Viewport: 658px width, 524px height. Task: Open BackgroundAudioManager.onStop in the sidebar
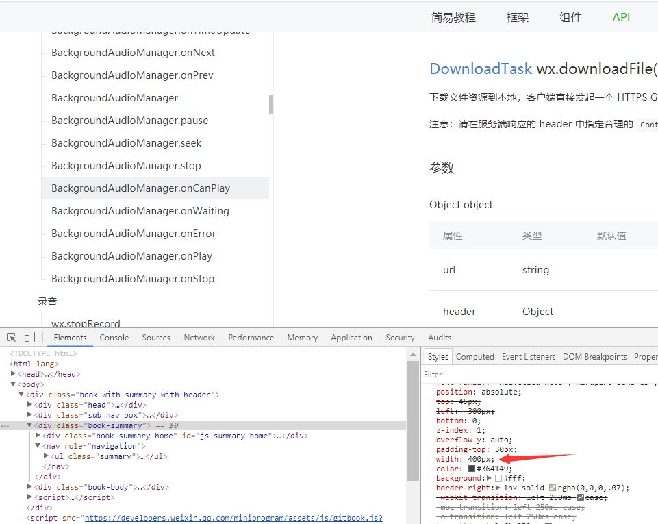pos(133,279)
